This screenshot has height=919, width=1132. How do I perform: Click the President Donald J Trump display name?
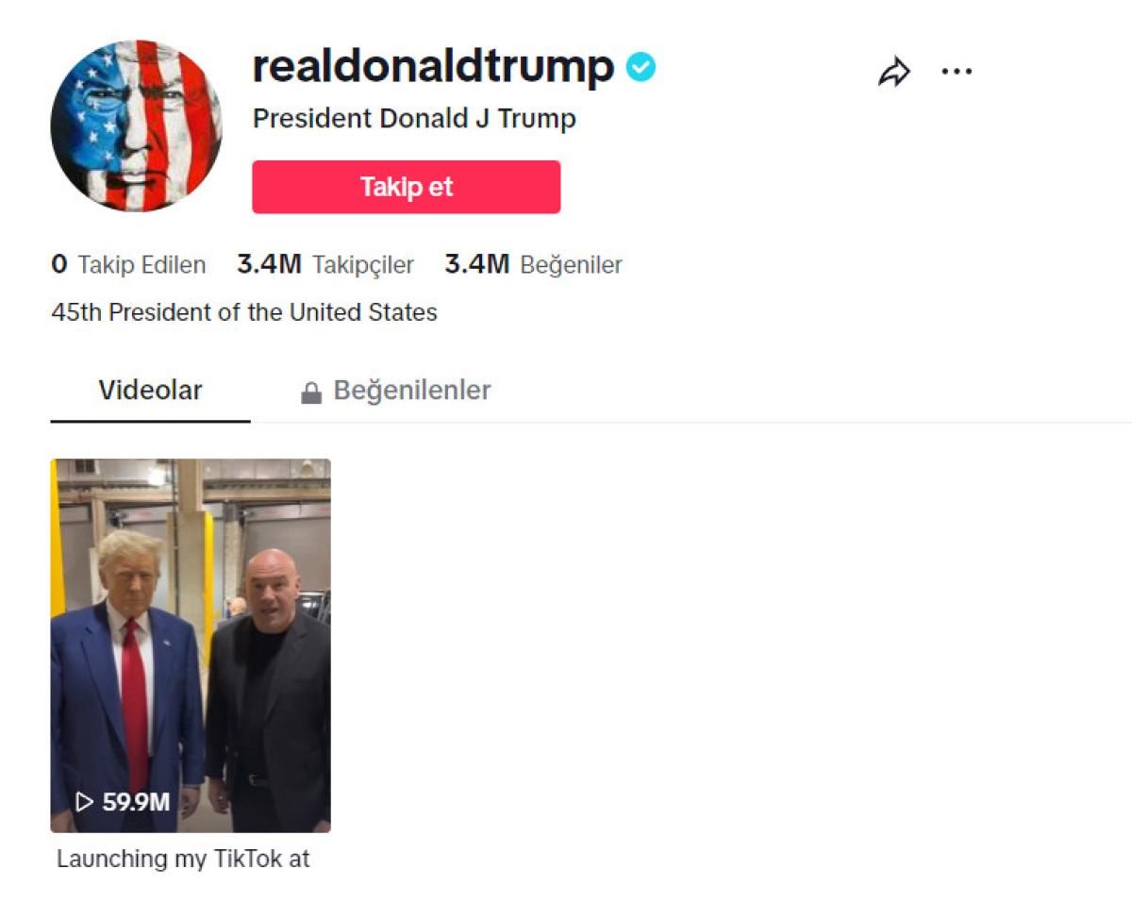click(414, 119)
